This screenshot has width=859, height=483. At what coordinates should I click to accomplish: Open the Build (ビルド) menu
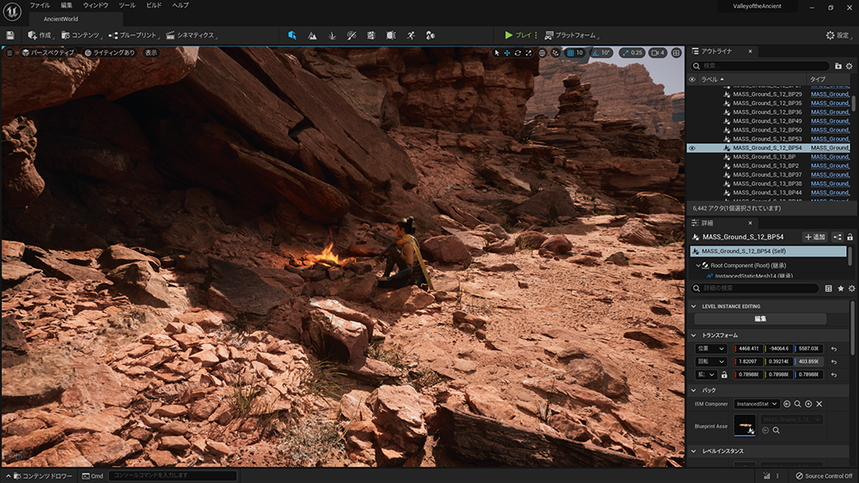(x=154, y=5)
